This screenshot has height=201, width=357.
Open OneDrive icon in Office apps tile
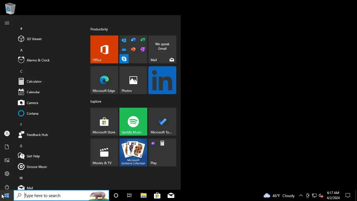(124, 49)
